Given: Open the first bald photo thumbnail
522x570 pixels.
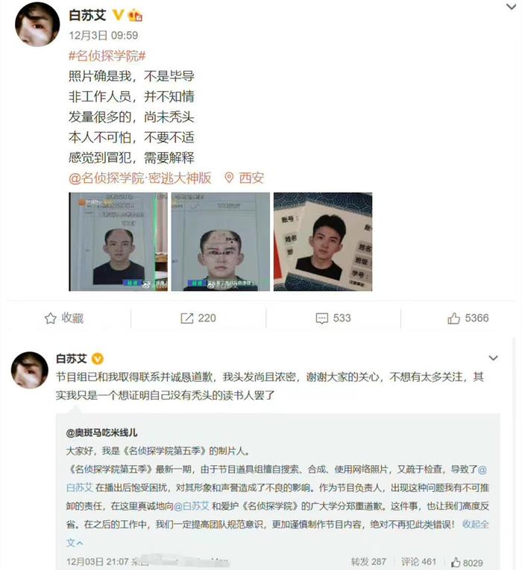Looking at the screenshot, I should point(118,242).
